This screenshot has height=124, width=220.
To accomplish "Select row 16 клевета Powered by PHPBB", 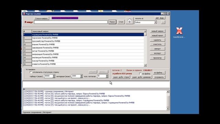I will [84, 64].
